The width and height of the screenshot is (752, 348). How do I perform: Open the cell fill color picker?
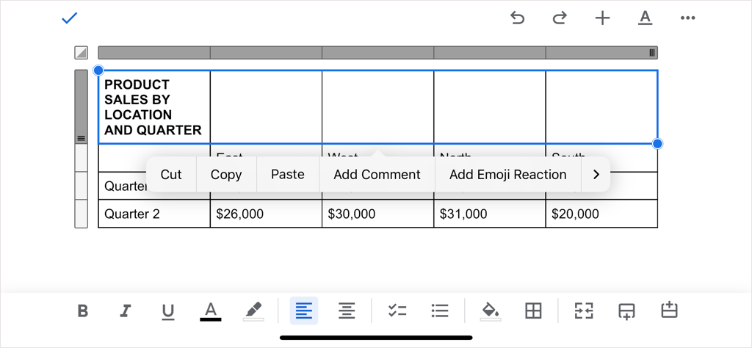click(490, 311)
